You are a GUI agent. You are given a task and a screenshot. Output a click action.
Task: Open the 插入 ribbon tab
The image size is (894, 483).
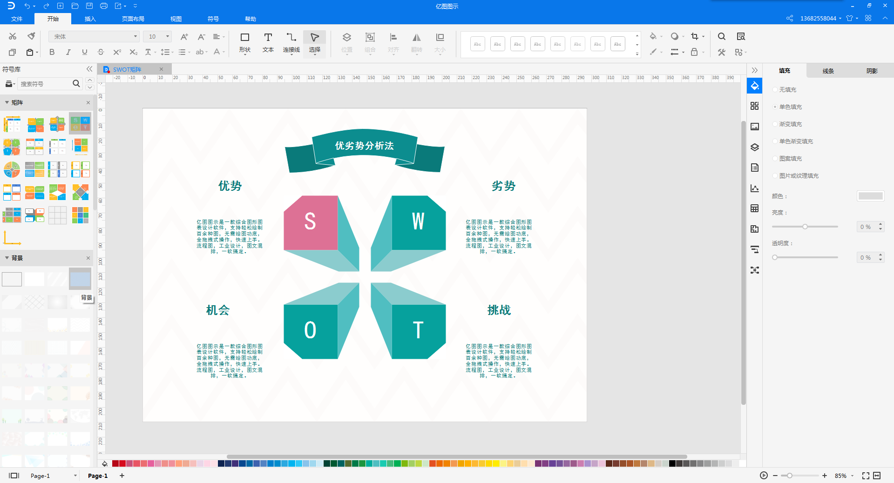pos(90,19)
